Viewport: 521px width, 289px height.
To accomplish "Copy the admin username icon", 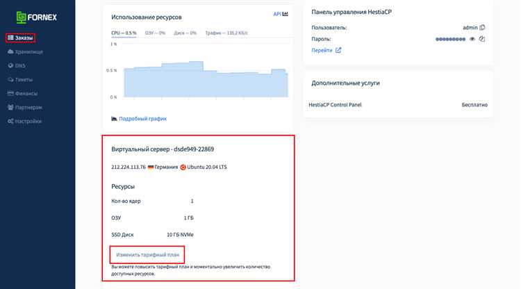I will tap(482, 28).
